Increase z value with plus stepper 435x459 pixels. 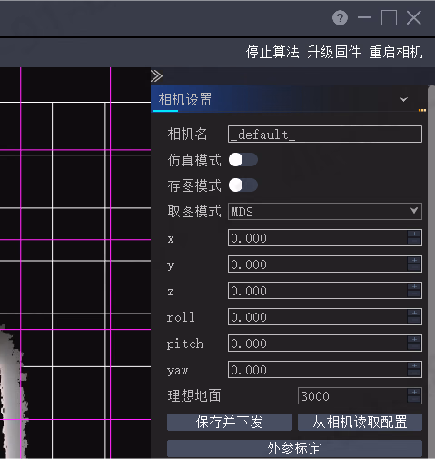(x=414, y=286)
